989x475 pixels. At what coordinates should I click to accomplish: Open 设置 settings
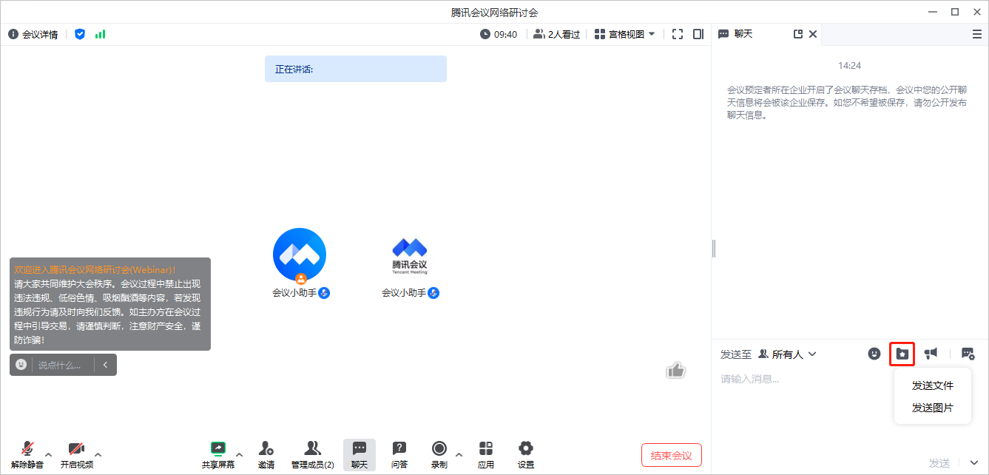[x=526, y=455]
